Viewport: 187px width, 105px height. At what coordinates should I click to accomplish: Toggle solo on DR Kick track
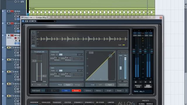tap(12, 11)
